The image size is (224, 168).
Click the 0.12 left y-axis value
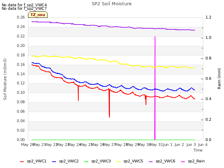pyautogui.click(x=21, y=83)
